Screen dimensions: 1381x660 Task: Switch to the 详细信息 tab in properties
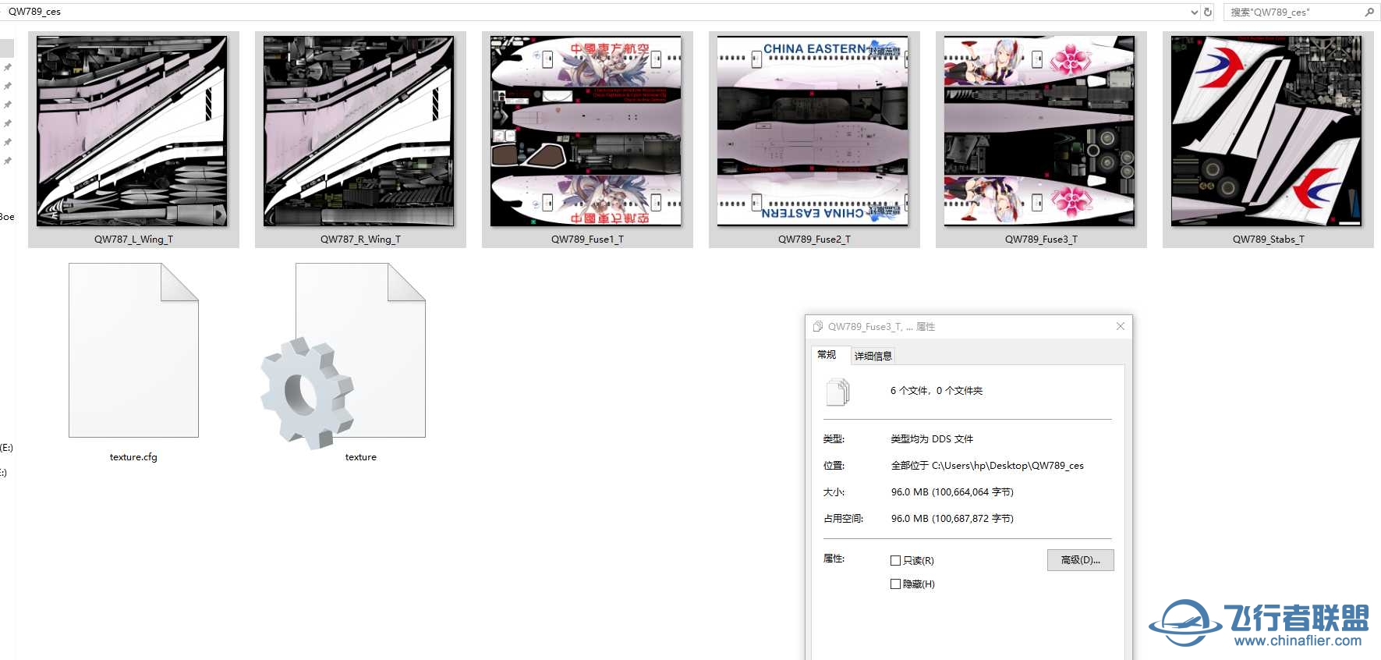(x=873, y=356)
